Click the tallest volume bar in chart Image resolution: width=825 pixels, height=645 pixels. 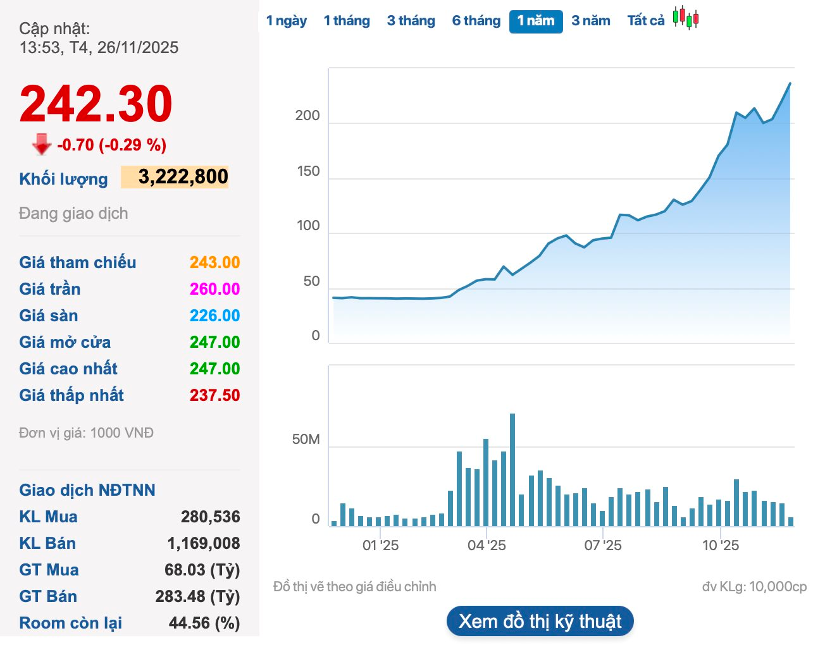(x=512, y=469)
